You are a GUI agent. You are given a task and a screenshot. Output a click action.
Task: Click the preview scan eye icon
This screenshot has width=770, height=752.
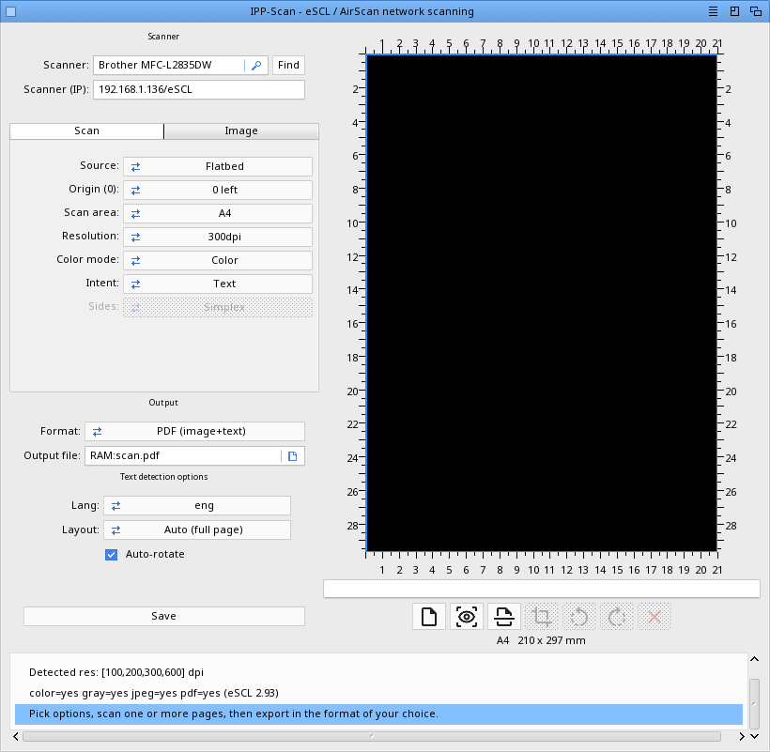(x=467, y=617)
